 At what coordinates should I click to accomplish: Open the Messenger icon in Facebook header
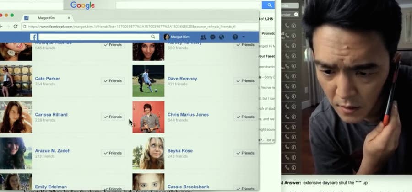[212, 37]
